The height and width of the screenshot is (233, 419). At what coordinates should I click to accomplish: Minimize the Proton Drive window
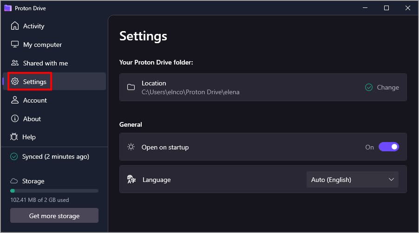click(365, 8)
